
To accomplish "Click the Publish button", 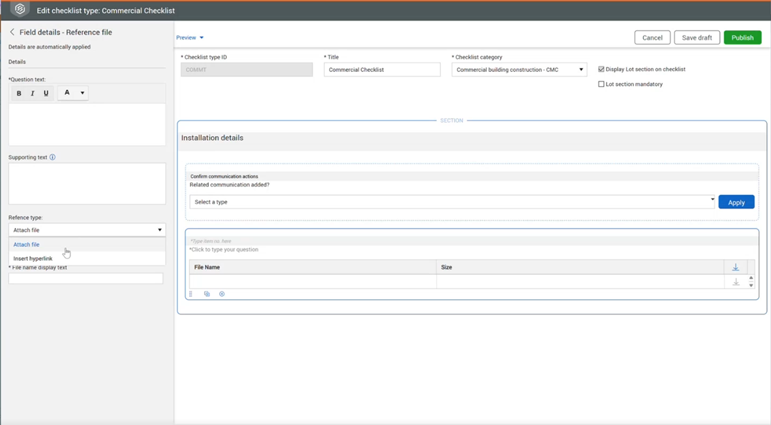I will pyautogui.click(x=742, y=38).
